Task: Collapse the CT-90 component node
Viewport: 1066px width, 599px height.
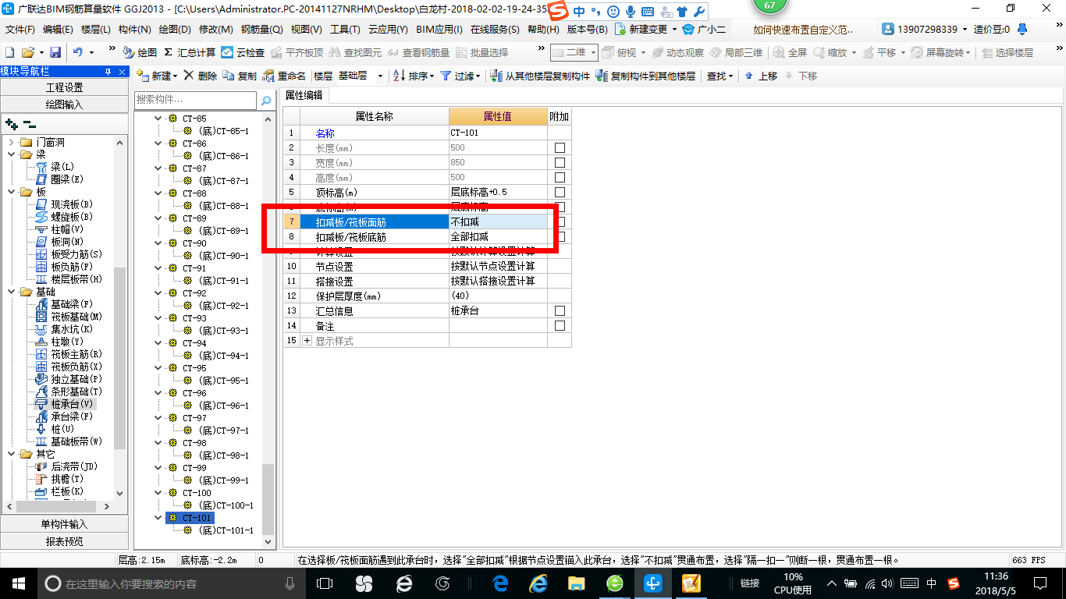Action: [x=158, y=243]
